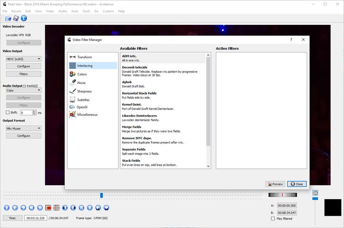Screen dimensions: 344x228
Task: Open the Tools menu
Action: 86,11
